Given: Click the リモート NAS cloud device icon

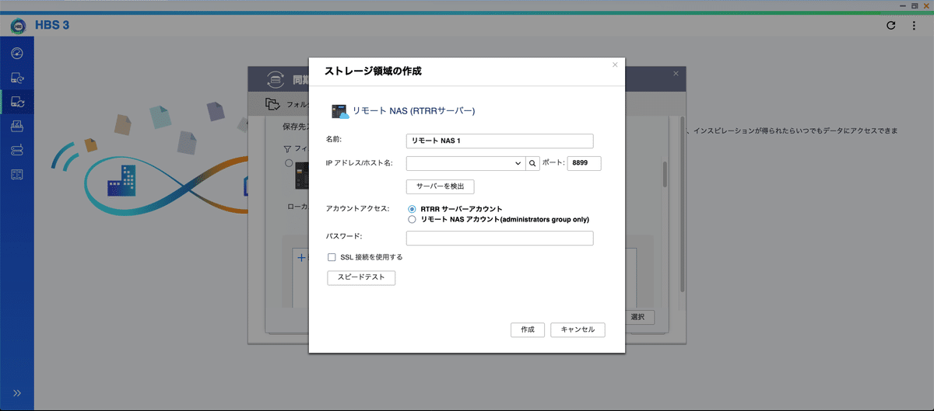Looking at the screenshot, I should [341, 111].
